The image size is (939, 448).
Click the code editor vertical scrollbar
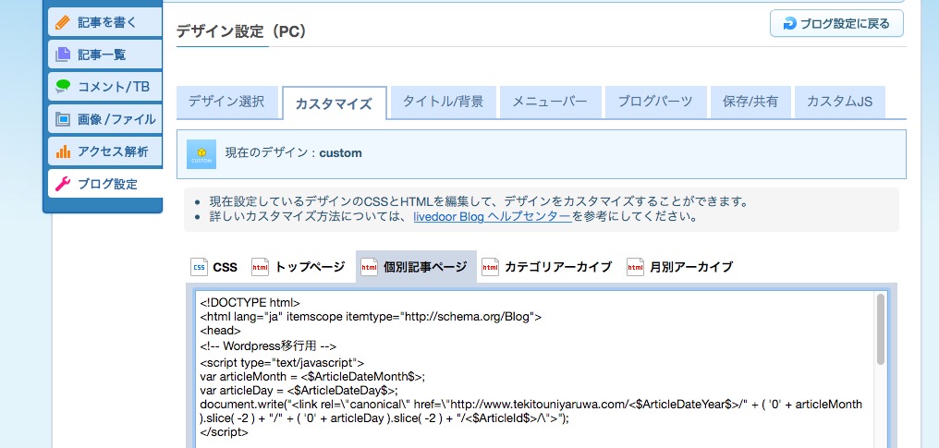[x=881, y=329]
